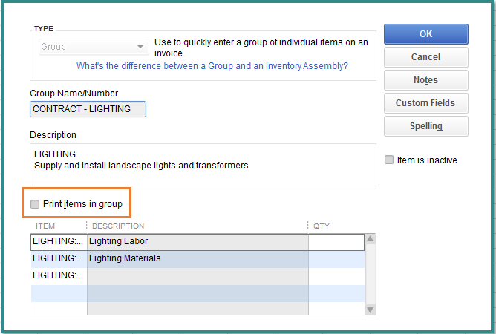
Task: Open the Type dropdown showing Group
Action: [92, 47]
